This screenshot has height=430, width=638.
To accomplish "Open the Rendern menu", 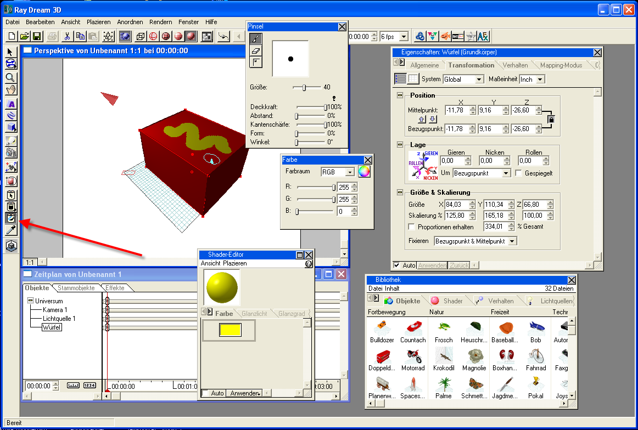I will click(161, 22).
